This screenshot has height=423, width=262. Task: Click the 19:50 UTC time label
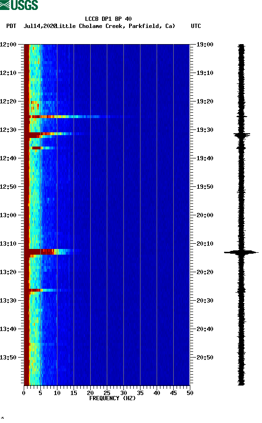pos(205,187)
